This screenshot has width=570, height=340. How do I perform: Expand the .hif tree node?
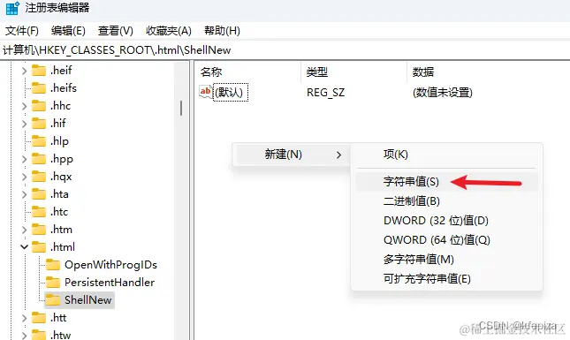tap(24, 124)
